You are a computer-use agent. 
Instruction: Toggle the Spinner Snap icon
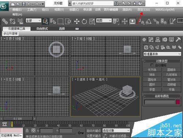164,21
